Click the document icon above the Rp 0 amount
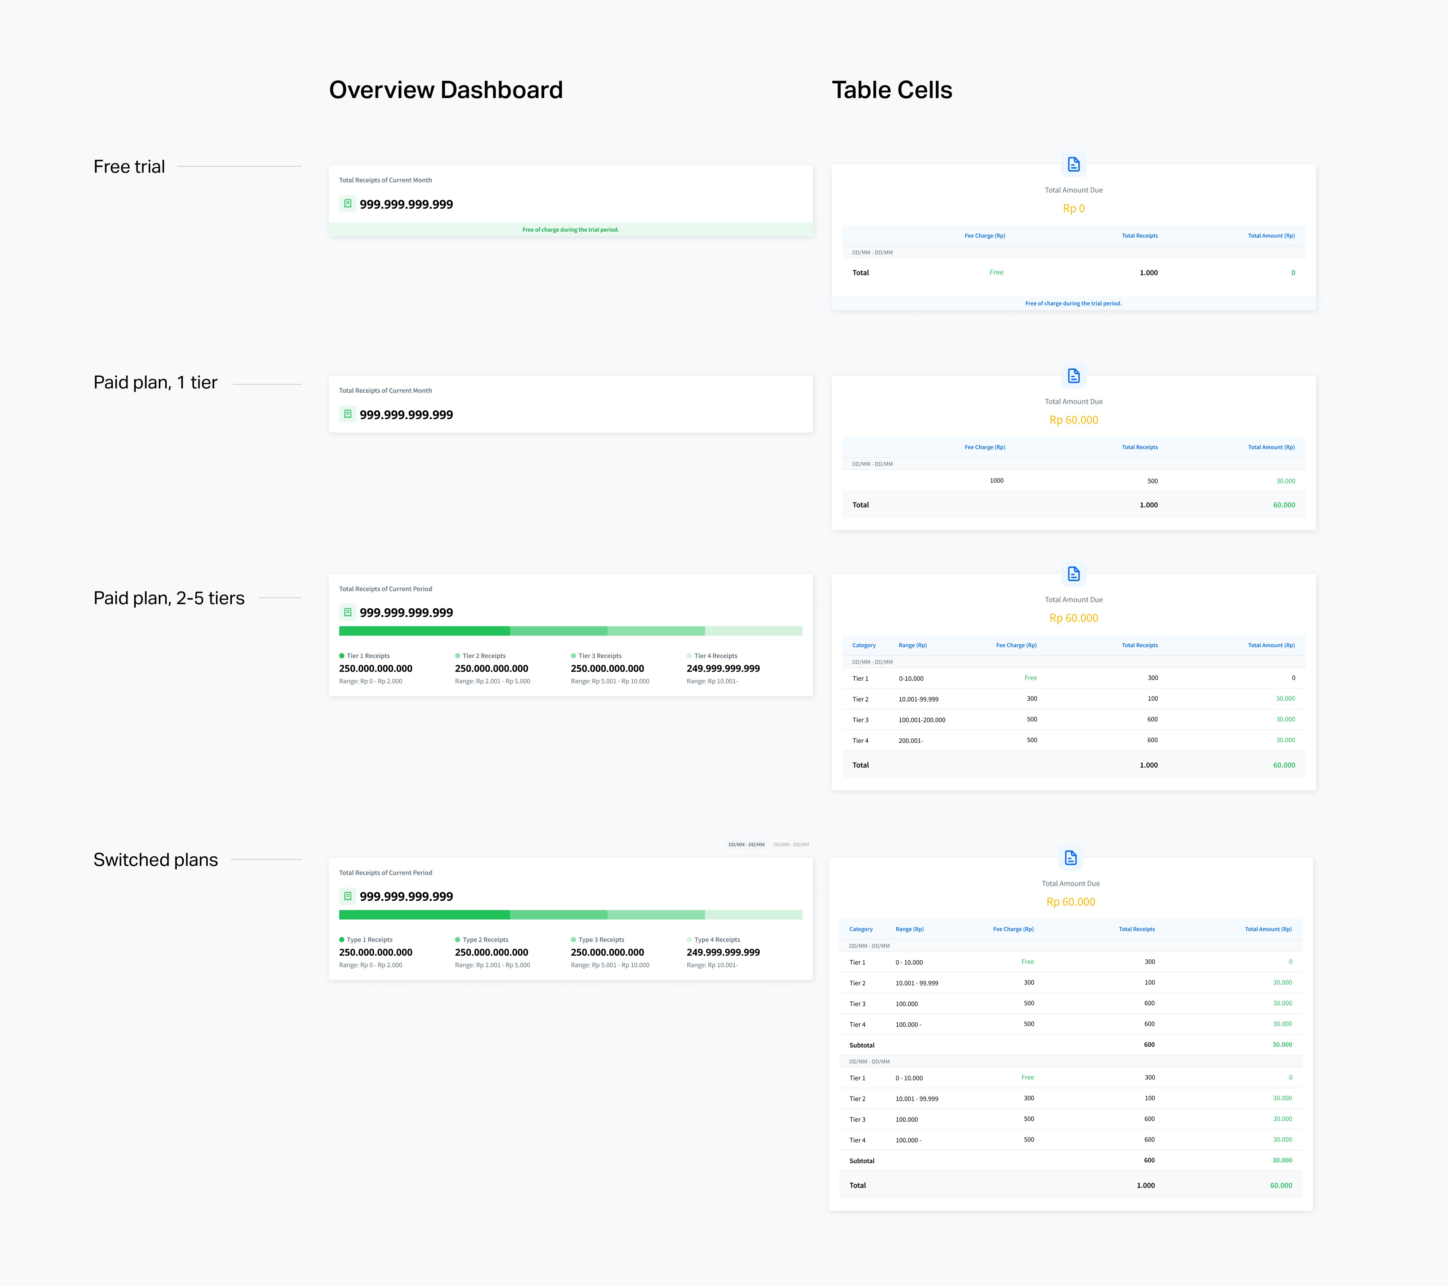The height and width of the screenshot is (1286, 1448). tap(1073, 164)
